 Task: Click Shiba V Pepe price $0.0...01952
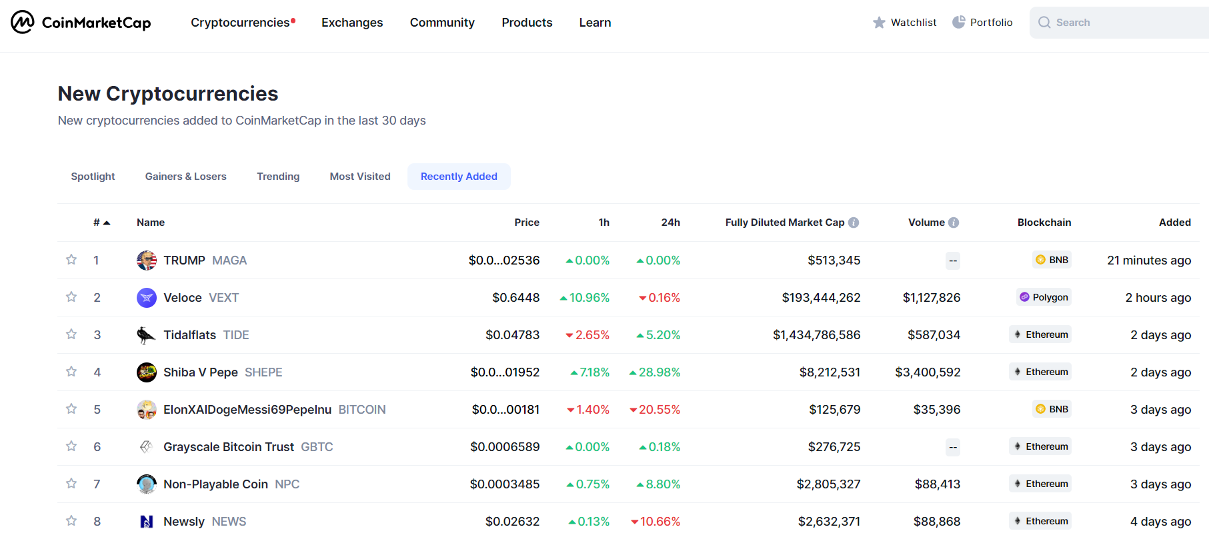[x=505, y=372]
